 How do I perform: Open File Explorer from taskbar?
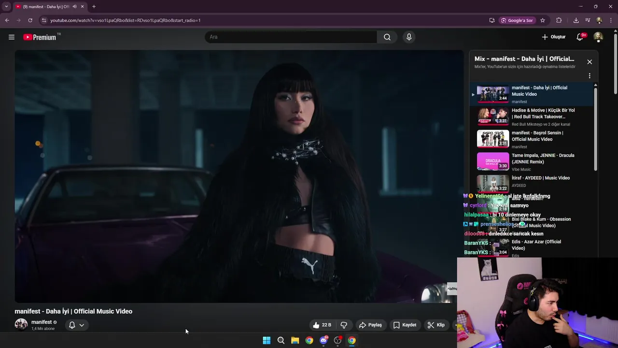(x=295, y=340)
